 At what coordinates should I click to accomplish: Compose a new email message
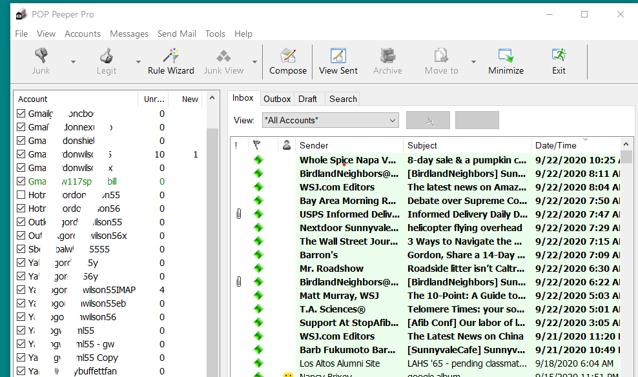(x=287, y=62)
